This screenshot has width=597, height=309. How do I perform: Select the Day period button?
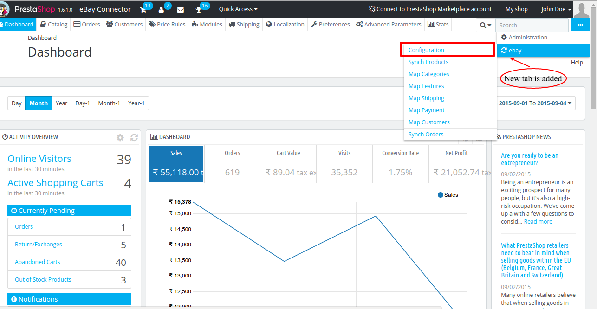coord(17,103)
